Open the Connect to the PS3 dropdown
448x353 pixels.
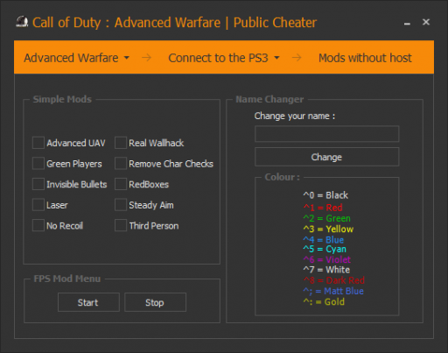(224, 58)
